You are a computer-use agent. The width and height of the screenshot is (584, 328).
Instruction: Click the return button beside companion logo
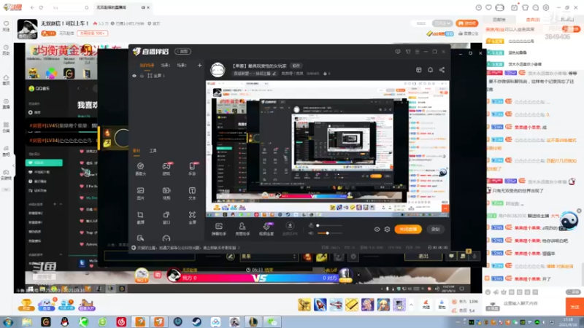point(183,52)
